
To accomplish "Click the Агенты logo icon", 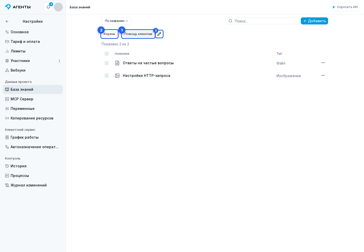I will [x=8, y=7].
